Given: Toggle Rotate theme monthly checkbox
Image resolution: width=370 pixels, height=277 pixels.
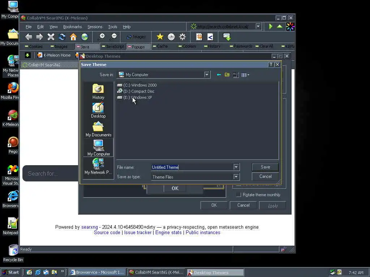Looking at the screenshot, I should [x=238, y=194].
